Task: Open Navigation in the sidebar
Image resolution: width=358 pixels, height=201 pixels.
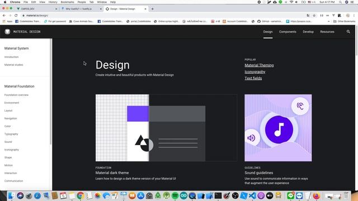Action: [11, 118]
